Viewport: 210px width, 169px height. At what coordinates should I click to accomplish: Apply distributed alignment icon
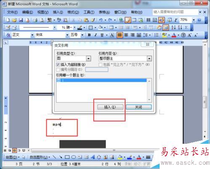(139, 35)
